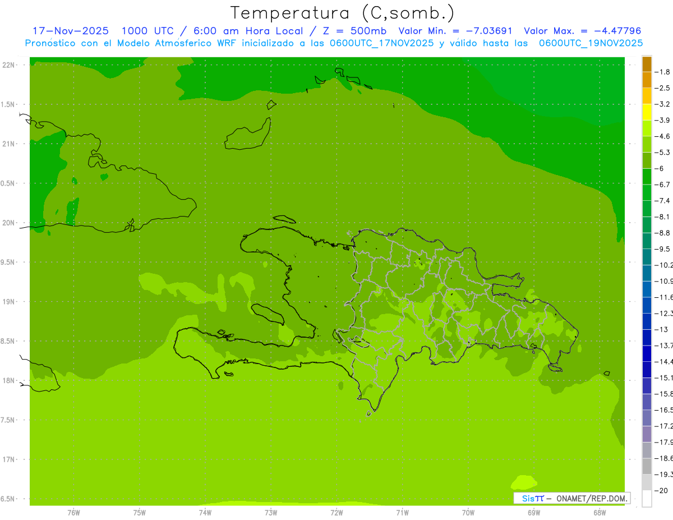Click the longitude label "70W"

[x=468, y=513]
